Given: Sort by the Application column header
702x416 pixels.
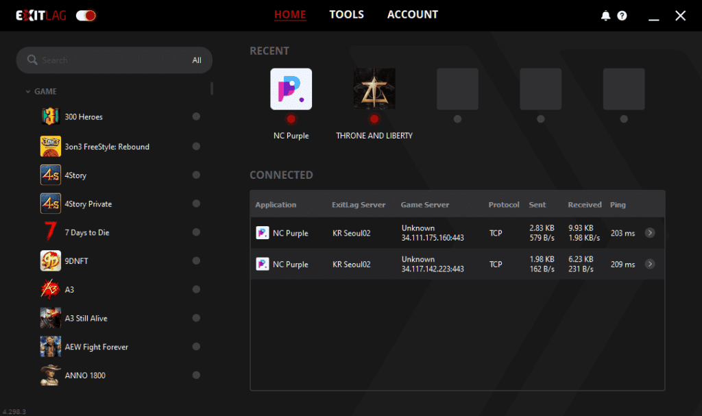Looking at the screenshot, I should pyautogui.click(x=276, y=205).
